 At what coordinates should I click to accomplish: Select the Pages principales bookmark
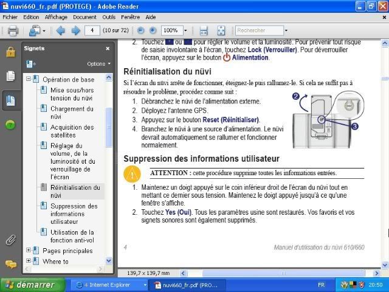(67, 251)
